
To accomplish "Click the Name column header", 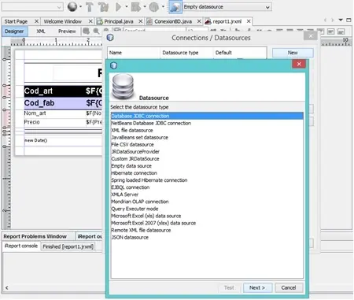I will coord(134,53).
